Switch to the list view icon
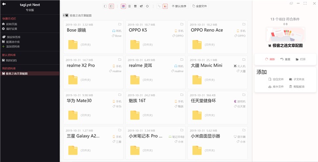This screenshot has height=162, width=318. coord(129,6)
